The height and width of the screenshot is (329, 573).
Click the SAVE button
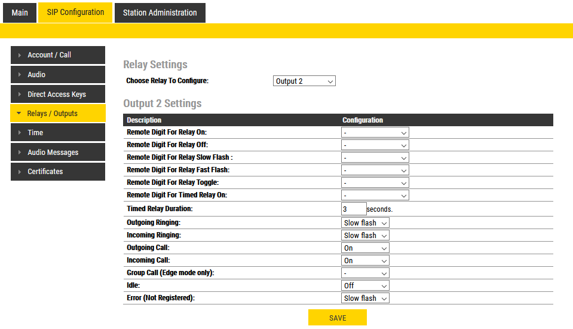338,318
